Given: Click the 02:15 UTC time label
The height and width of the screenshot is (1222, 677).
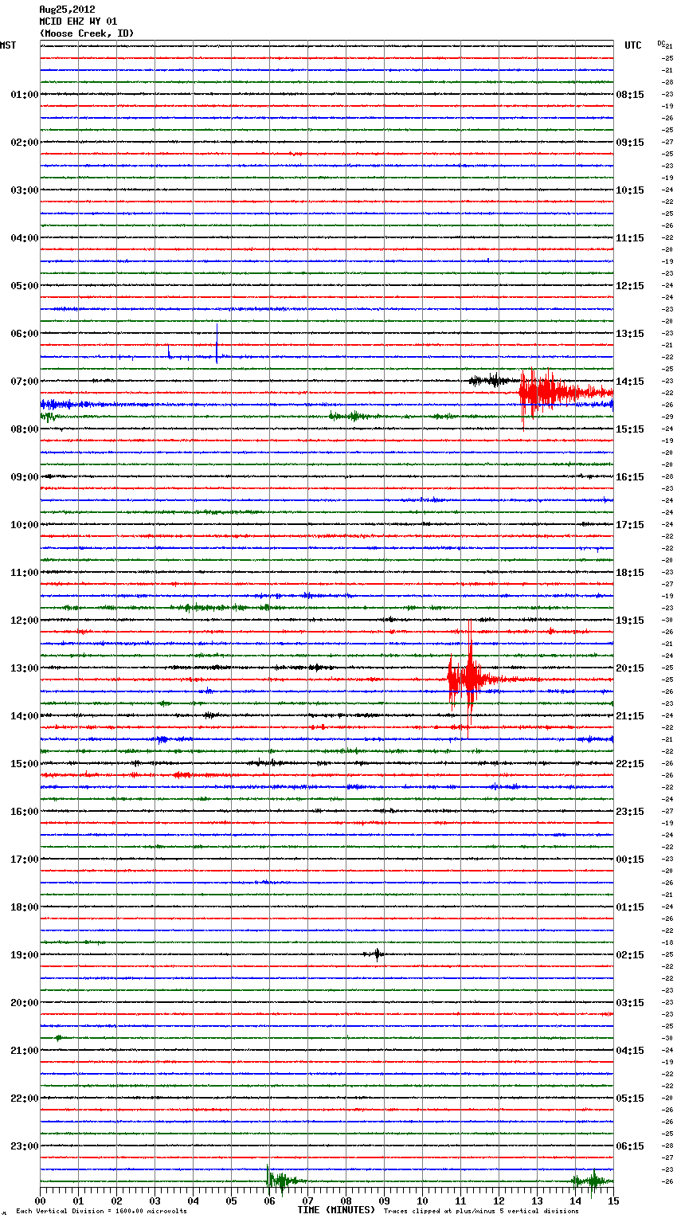Looking at the screenshot, I should (x=630, y=955).
